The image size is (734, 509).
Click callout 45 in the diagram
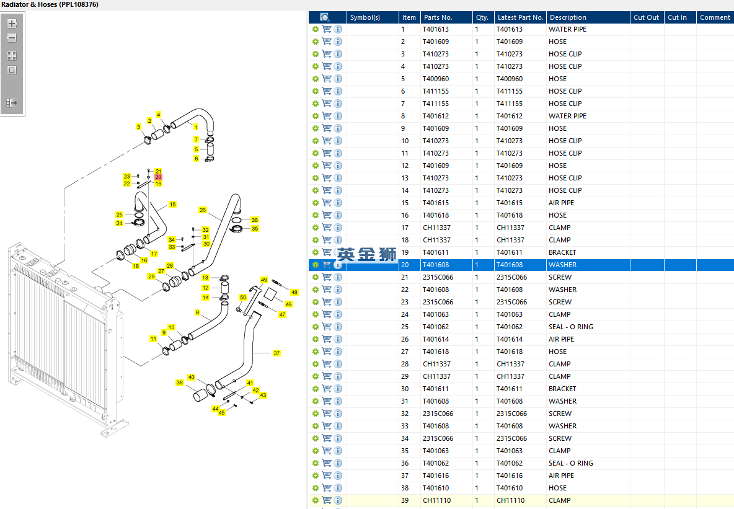(221, 412)
